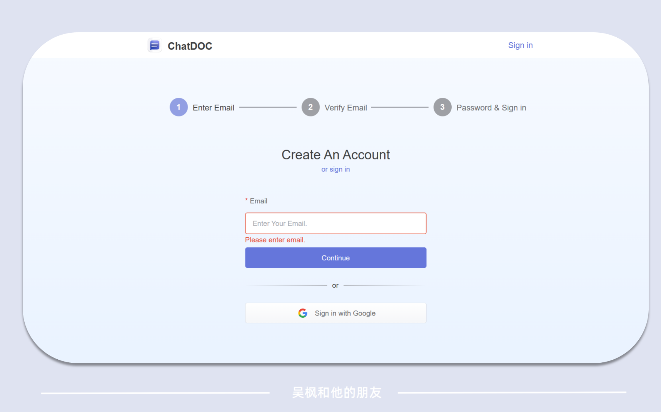Open Sign in link in header

point(520,45)
